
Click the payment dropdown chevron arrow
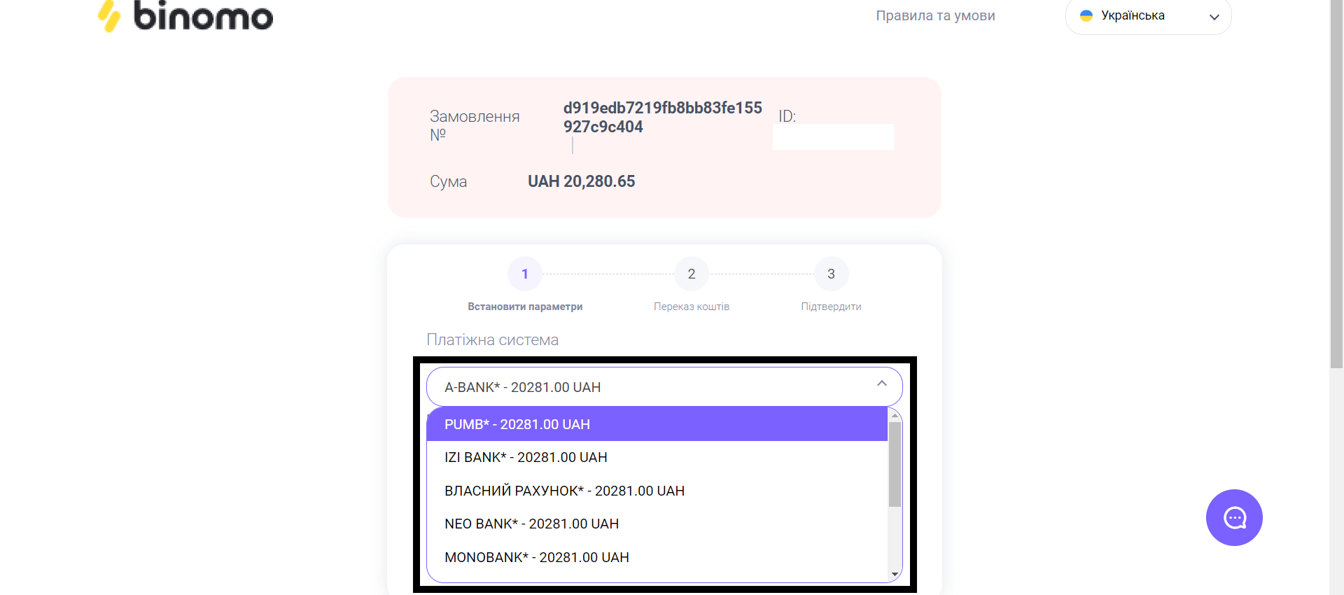(x=881, y=384)
